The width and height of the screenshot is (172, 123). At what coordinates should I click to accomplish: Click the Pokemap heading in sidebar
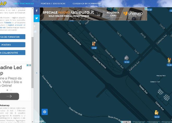[x=5, y=105]
